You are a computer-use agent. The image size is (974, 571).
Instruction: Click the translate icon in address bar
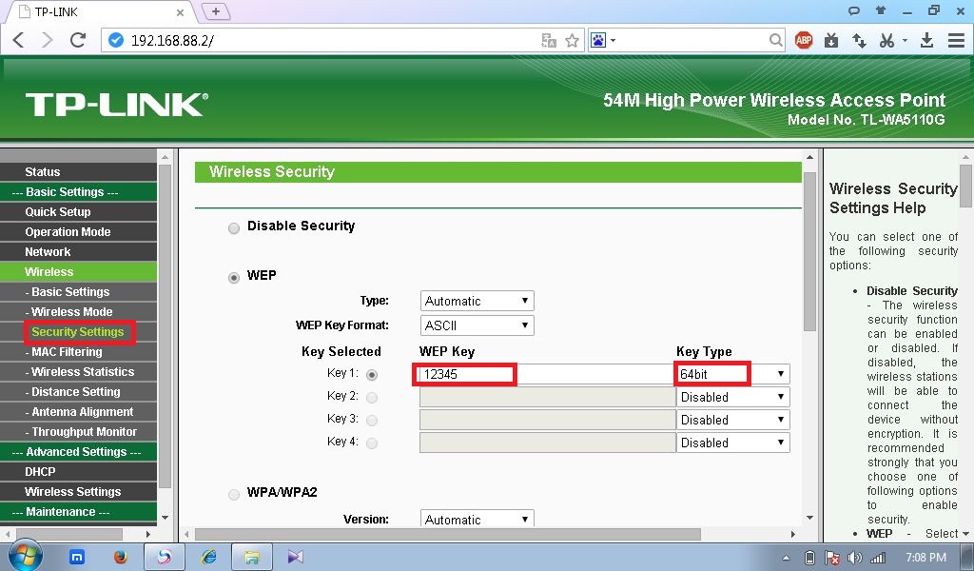(549, 41)
